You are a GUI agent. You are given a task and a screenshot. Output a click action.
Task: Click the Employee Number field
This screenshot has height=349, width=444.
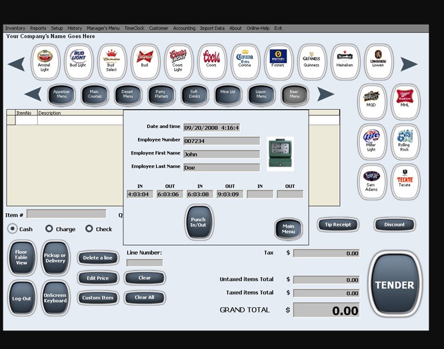pos(221,141)
